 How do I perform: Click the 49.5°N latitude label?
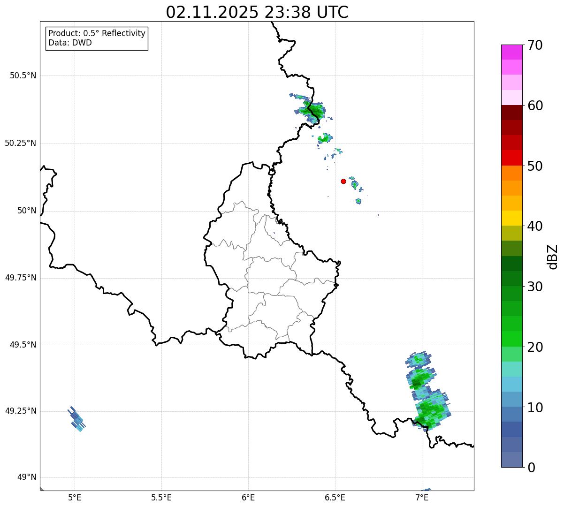23,345
